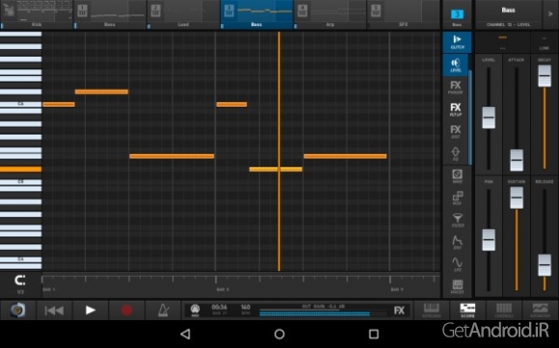Arm recording with the red record button
The image size is (559, 348).
click(x=126, y=311)
